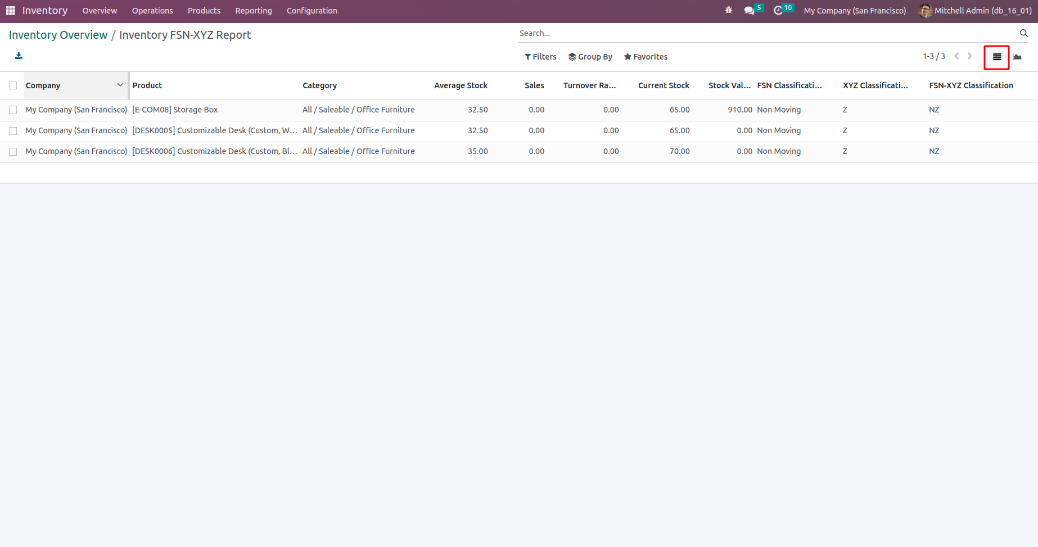1038x547 pixels.
Task: Go to previous page of records
Action: pos(956,56)
